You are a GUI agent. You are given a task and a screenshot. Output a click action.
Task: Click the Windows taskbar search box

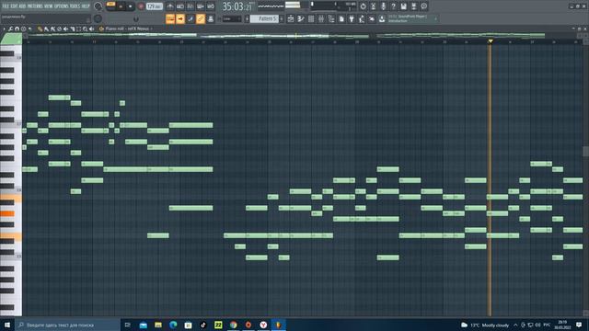pos(67,325)
